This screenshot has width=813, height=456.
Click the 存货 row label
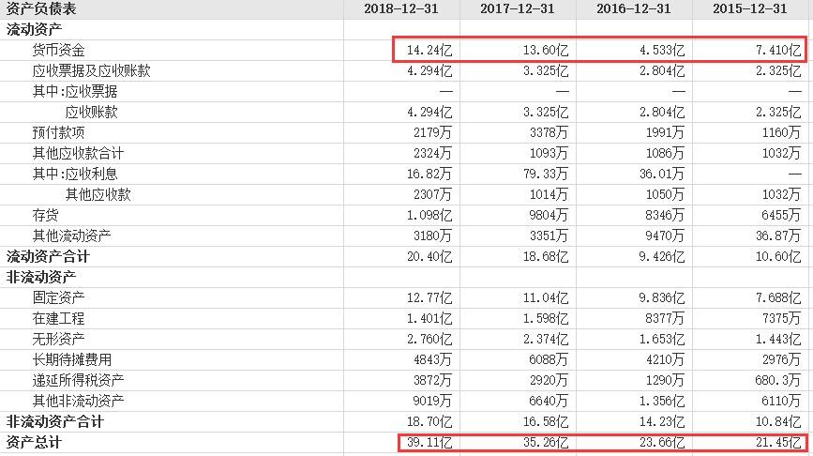pyautogui.click(x=45, y=215)
